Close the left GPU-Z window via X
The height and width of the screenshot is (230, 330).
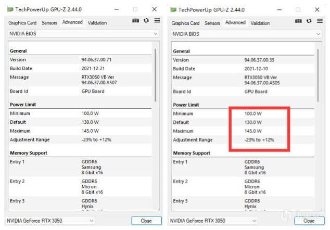(x=154, y=9)
